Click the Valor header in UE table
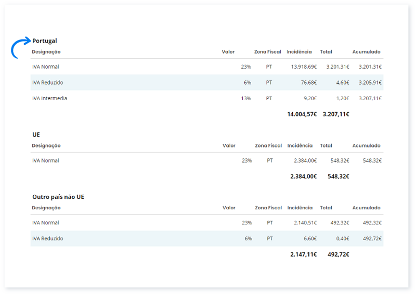Viewport: 416px width, 295px height. point(229,146)
